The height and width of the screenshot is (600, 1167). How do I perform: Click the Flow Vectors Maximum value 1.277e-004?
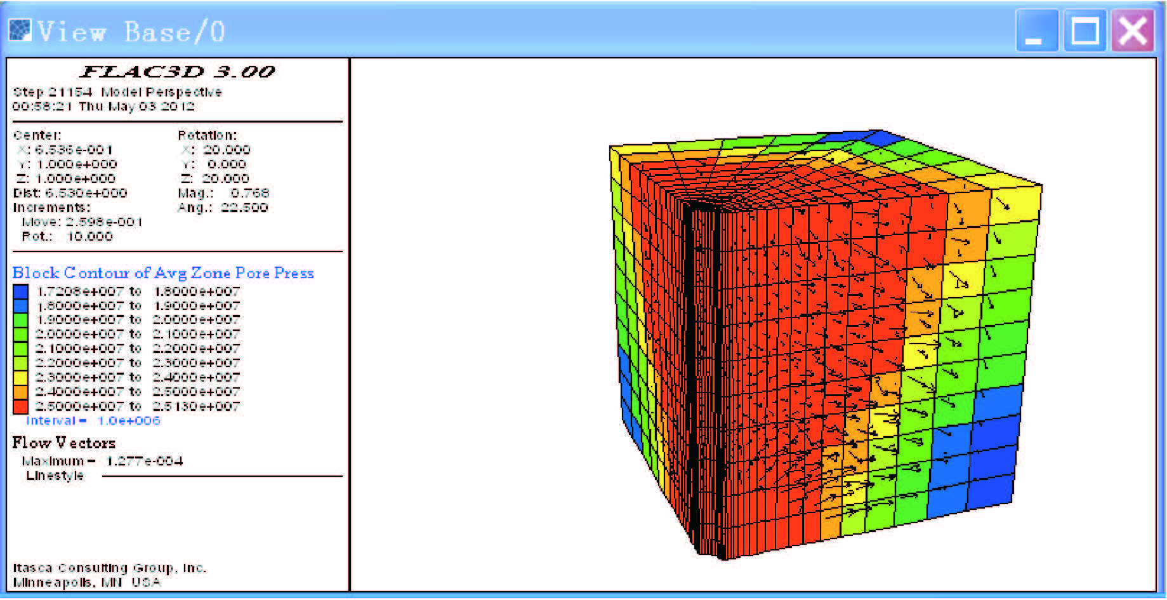coord(144,461)
